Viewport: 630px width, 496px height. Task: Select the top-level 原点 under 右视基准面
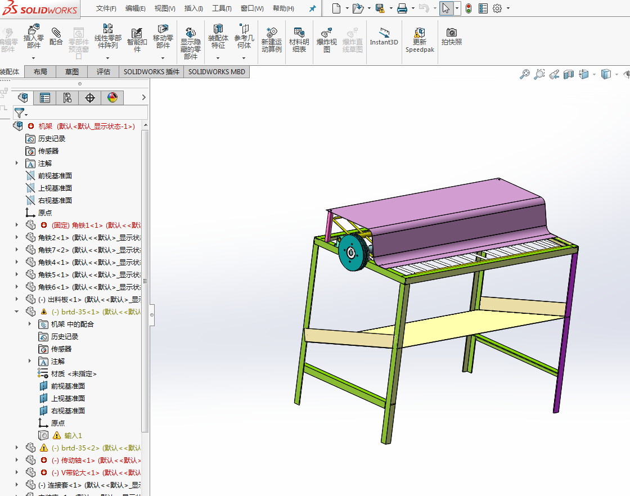pyautogui.click(x=45, y=213)
